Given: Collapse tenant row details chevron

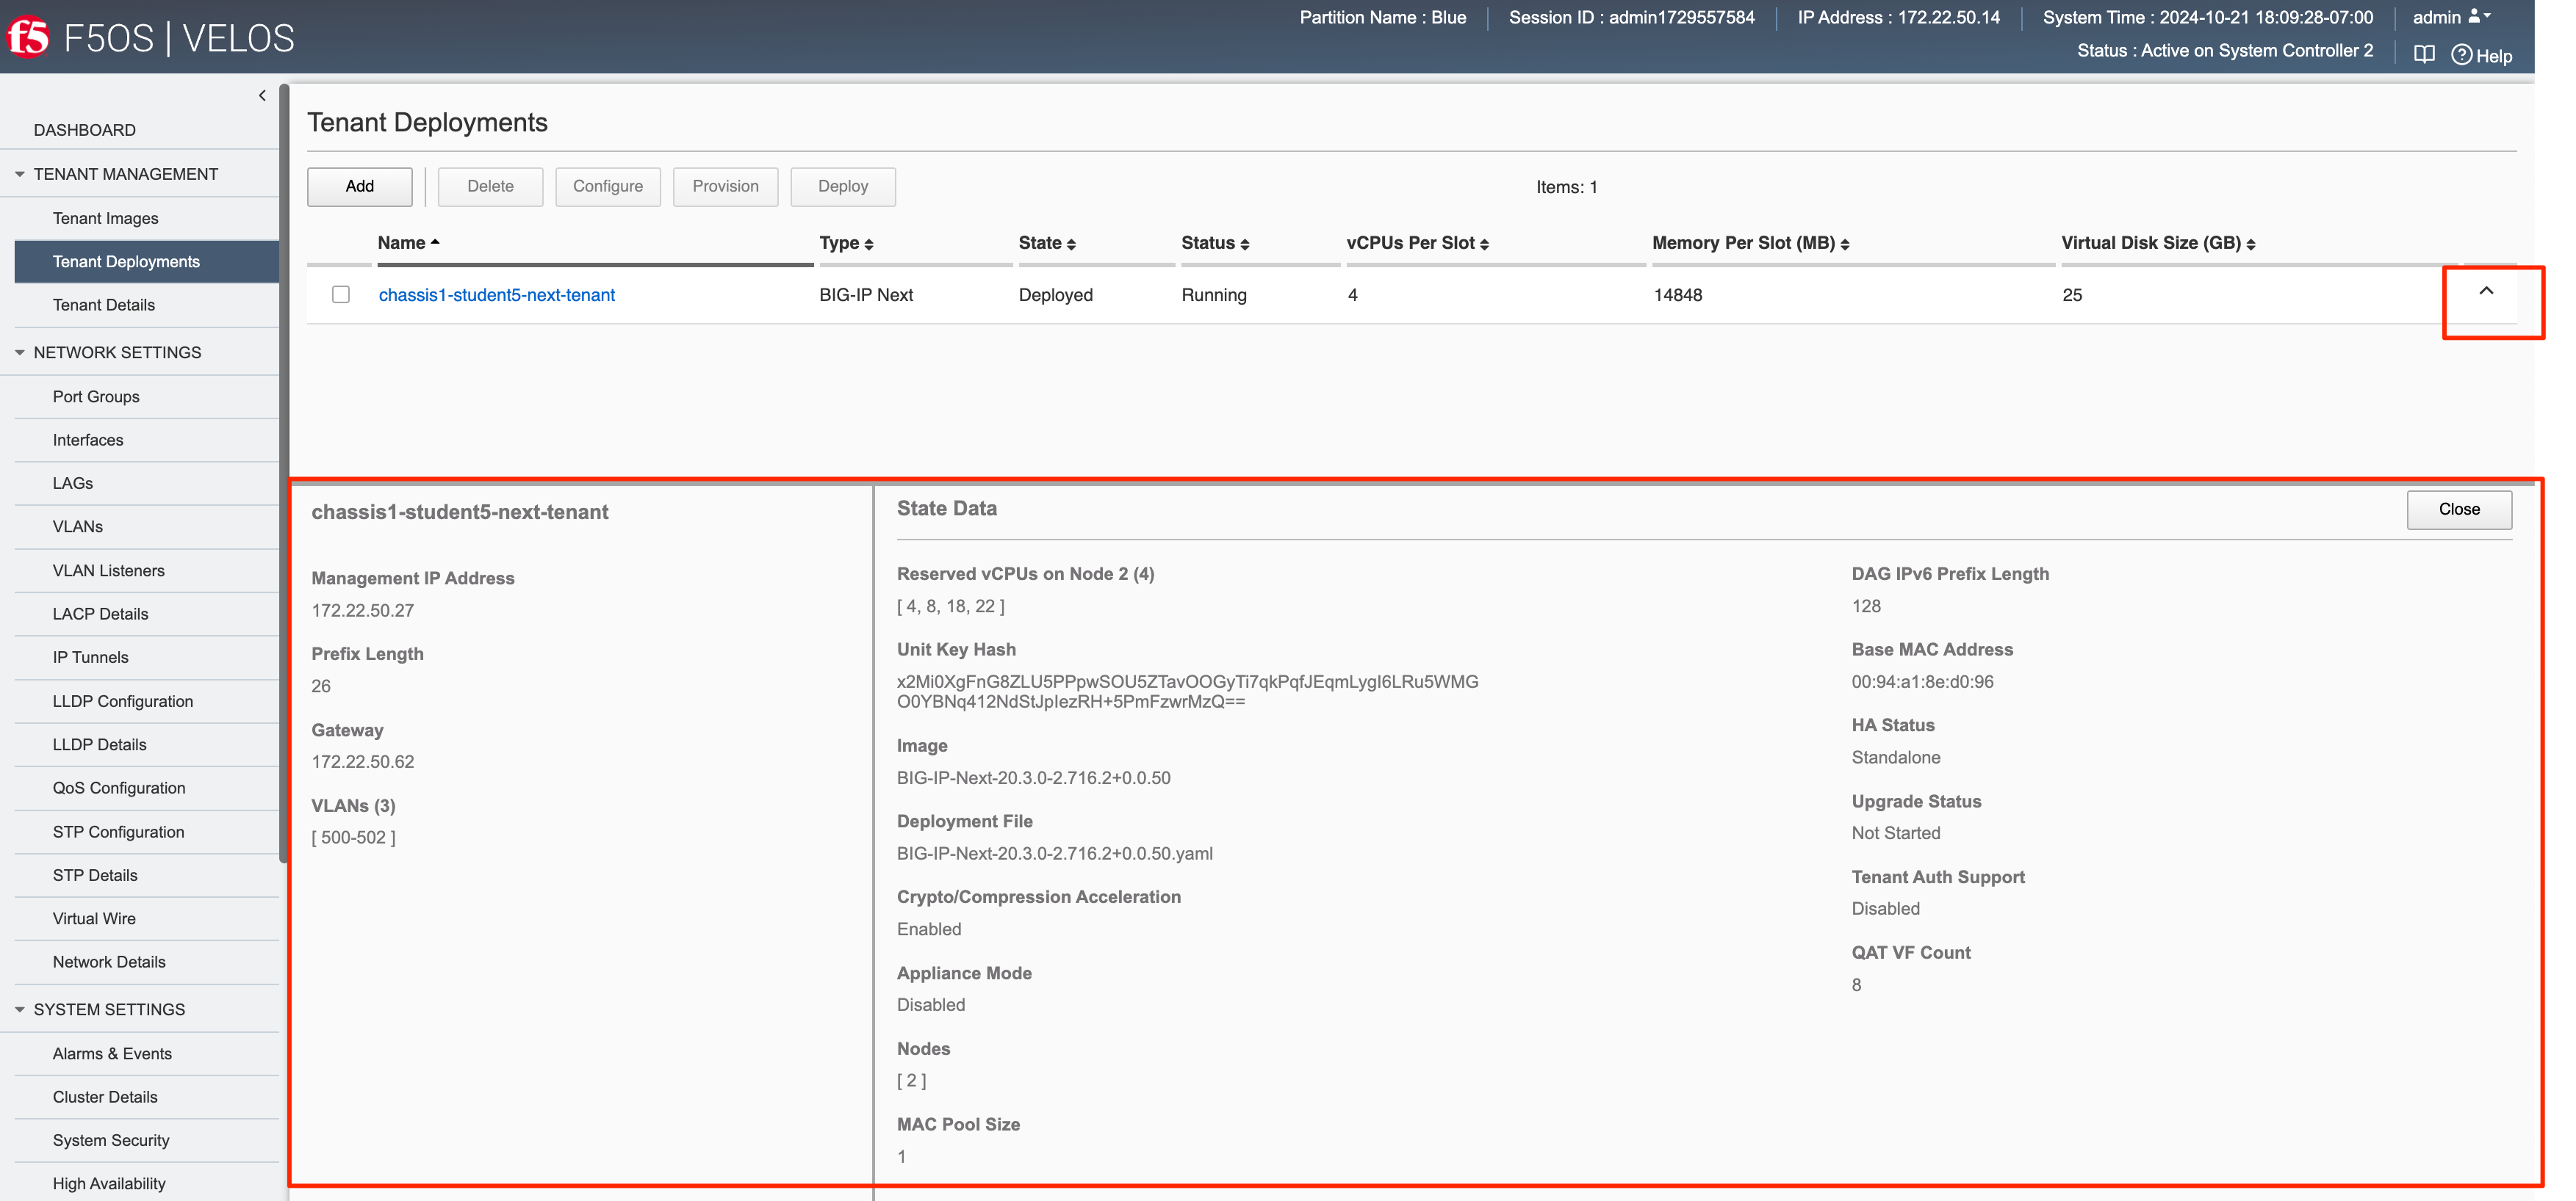Looking at the screenshot, I should click(2486, 291).
